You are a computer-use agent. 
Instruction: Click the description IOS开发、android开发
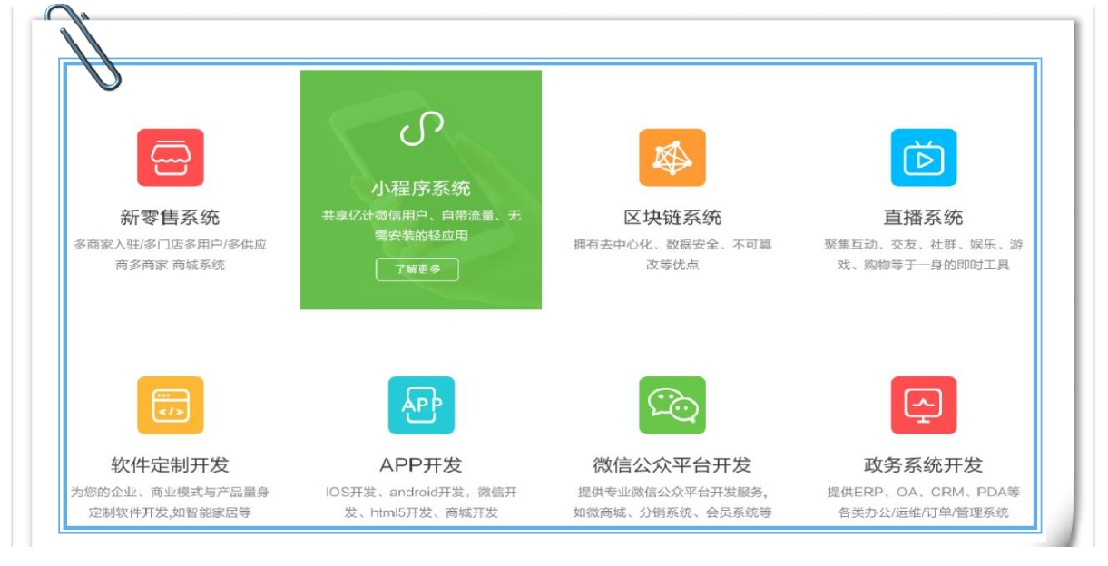[x=421, y=503]
